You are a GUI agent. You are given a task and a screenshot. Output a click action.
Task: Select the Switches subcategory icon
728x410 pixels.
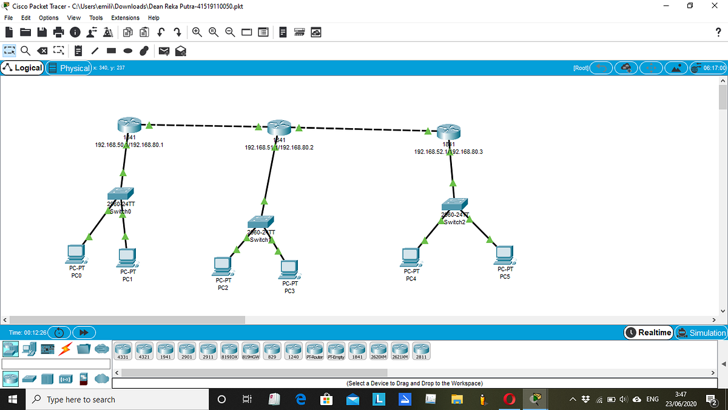pyautogui.click(x=29, y=378)
